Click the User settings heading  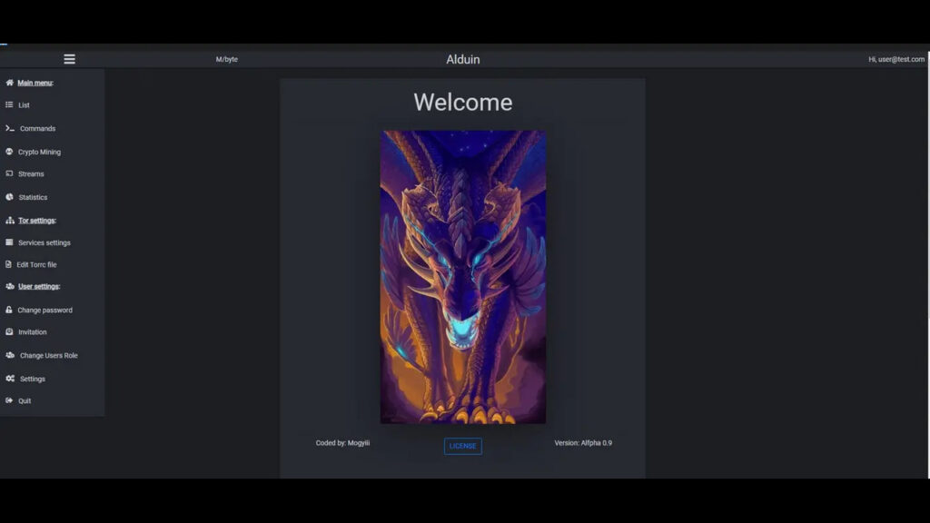(x=38, y=286)
